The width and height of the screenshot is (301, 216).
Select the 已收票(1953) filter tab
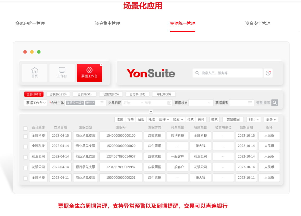click(58, 94)
